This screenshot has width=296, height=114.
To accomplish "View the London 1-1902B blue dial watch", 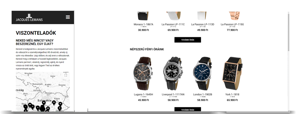I will (x=203, y=73).
